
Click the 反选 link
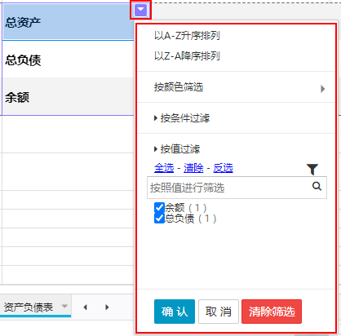[223, 168]
